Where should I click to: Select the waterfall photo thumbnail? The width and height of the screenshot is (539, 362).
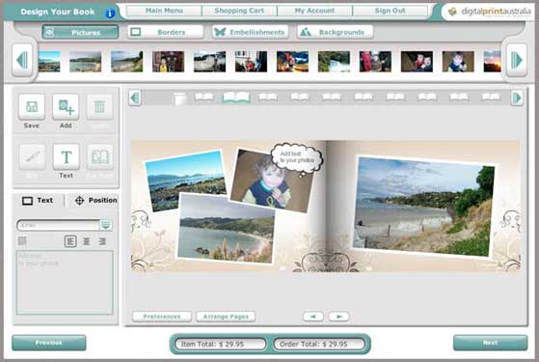coord(334,62)
